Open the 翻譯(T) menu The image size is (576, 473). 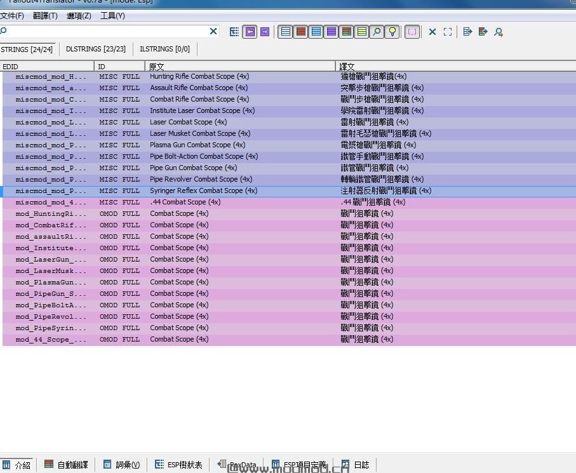click(45, 16)
